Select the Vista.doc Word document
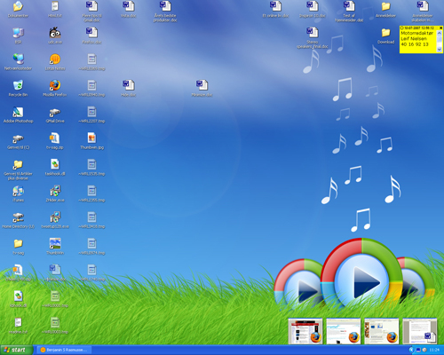Image resolution: width=444 pixels, height=355 pixels. pos(129,6)
